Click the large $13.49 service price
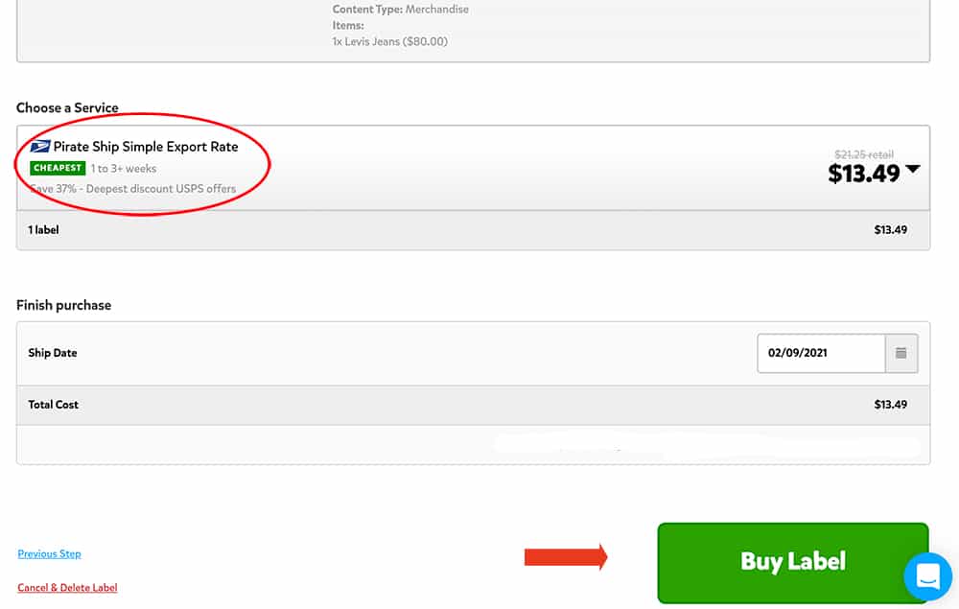This screenshot has height=609, width=959. pos(864,174)
